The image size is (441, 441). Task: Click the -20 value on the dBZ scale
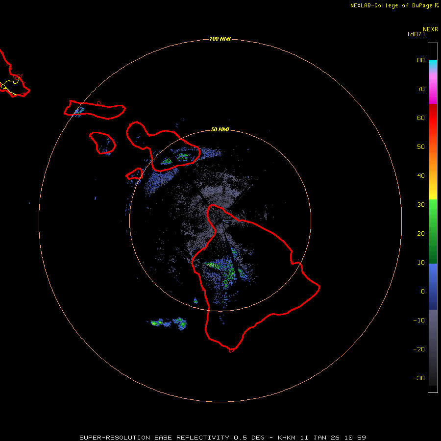(x=419, y=349)
